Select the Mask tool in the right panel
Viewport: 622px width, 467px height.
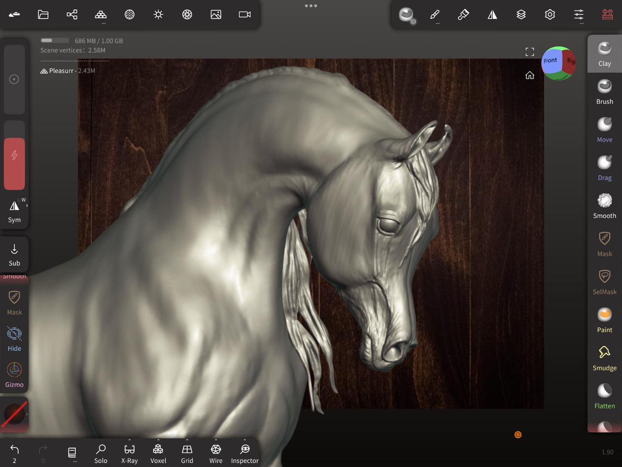[x=604, y=244]
